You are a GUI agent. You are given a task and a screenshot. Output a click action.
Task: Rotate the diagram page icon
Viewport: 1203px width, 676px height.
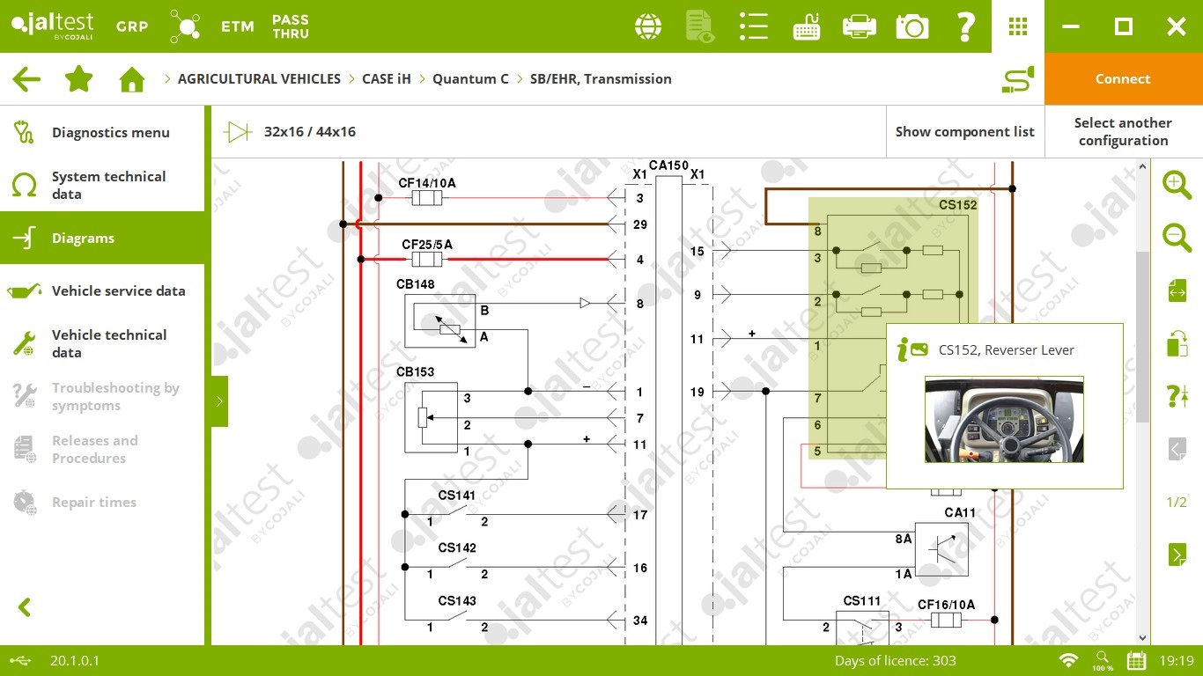[1177, 343]
